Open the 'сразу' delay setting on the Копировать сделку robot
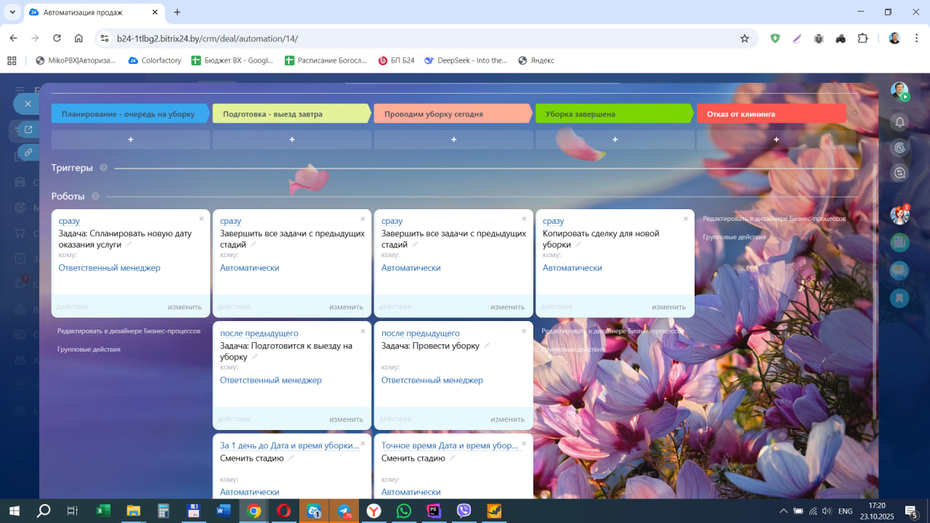930x523 pixels. (x=553, y=221)
